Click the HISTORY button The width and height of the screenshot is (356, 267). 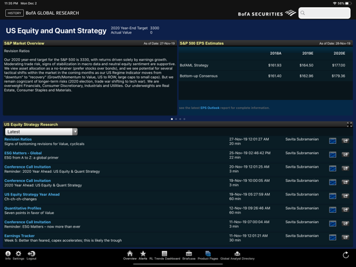pyautogui.click(x=15, y=13)
